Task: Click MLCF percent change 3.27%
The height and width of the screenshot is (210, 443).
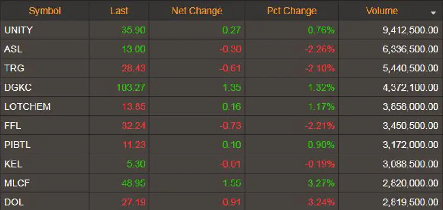Action: click(x=321, y=183)
